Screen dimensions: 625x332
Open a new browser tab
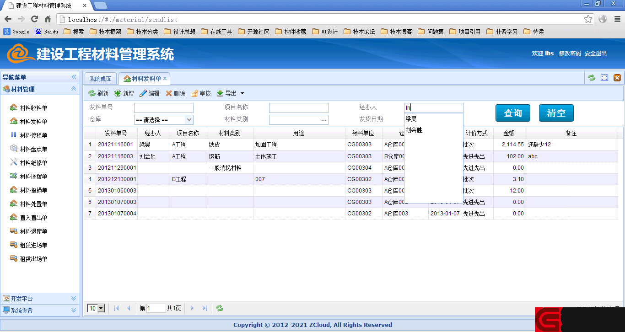coord(100,5)
